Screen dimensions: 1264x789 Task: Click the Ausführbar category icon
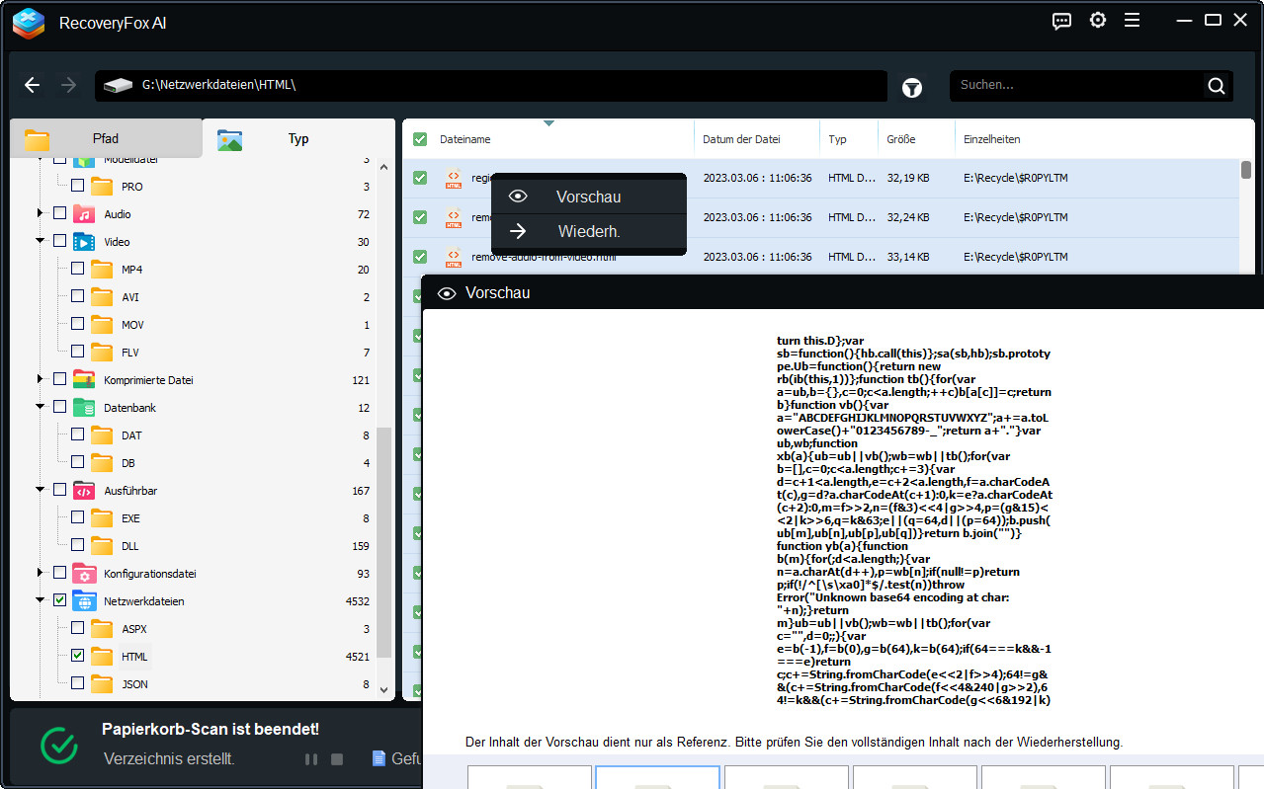coord(85,491)
